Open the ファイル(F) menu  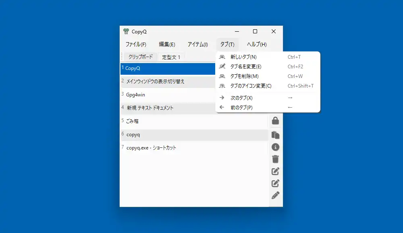pyautogui.click(x=136, y=45)
